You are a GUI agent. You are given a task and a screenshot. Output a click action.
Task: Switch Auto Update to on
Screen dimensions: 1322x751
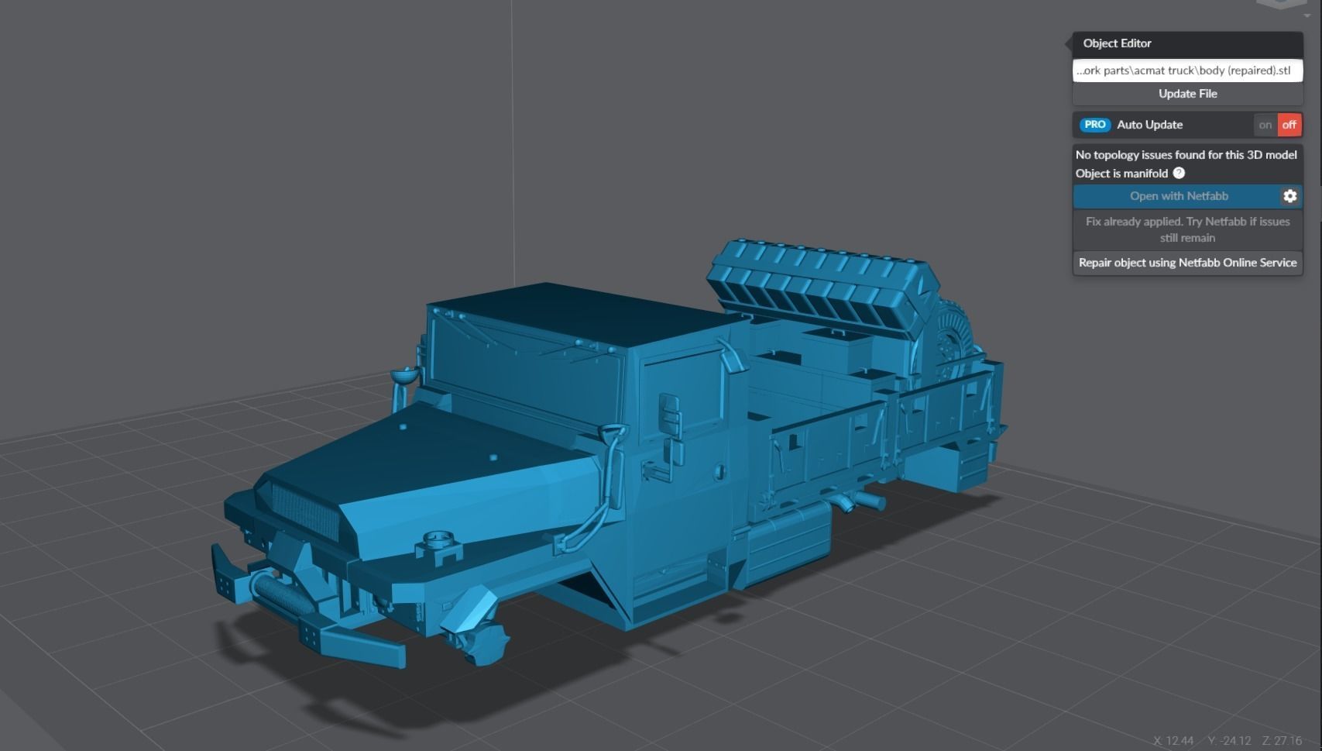pyautogui.click(x=1265, y=125)
